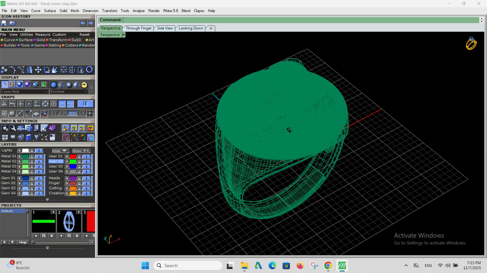Click Reset in the Main Menu
The image size is (487, 273).
[84, 35]
